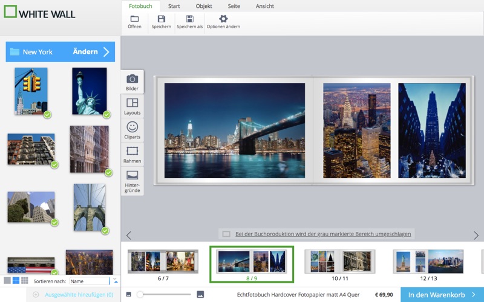484x302 pixels.
Task: Tick the grey-area fold checkbox
Action: tap(226, 234)
